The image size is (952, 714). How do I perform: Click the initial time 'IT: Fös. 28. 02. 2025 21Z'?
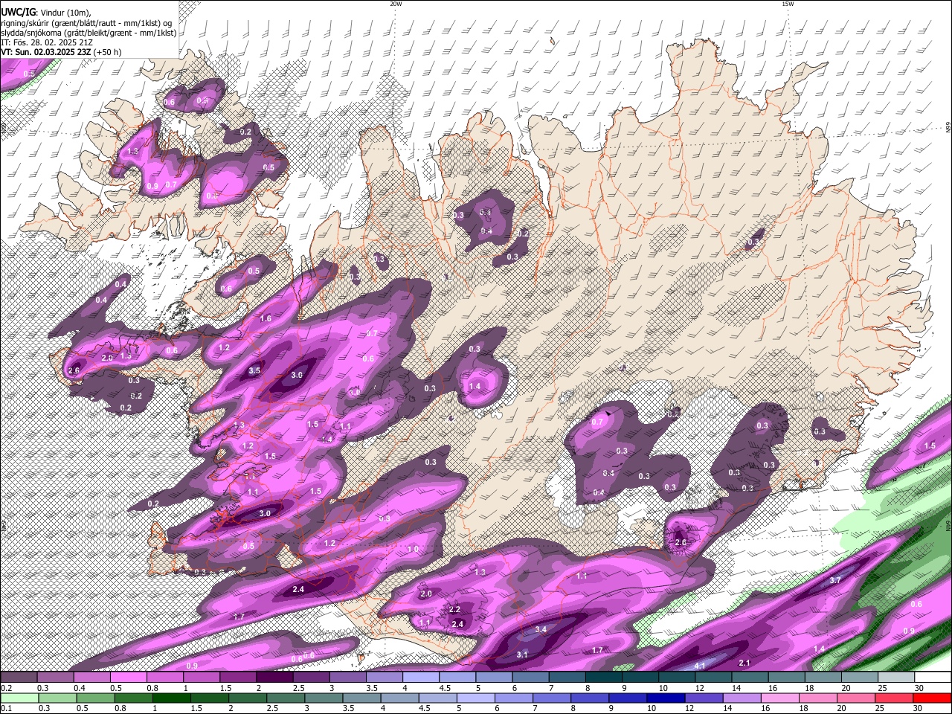point(47,42)
